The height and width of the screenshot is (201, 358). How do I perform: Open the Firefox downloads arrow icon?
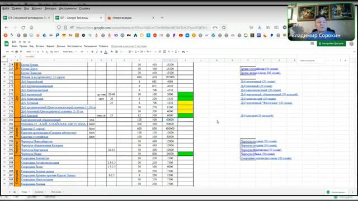coord(260,27)
